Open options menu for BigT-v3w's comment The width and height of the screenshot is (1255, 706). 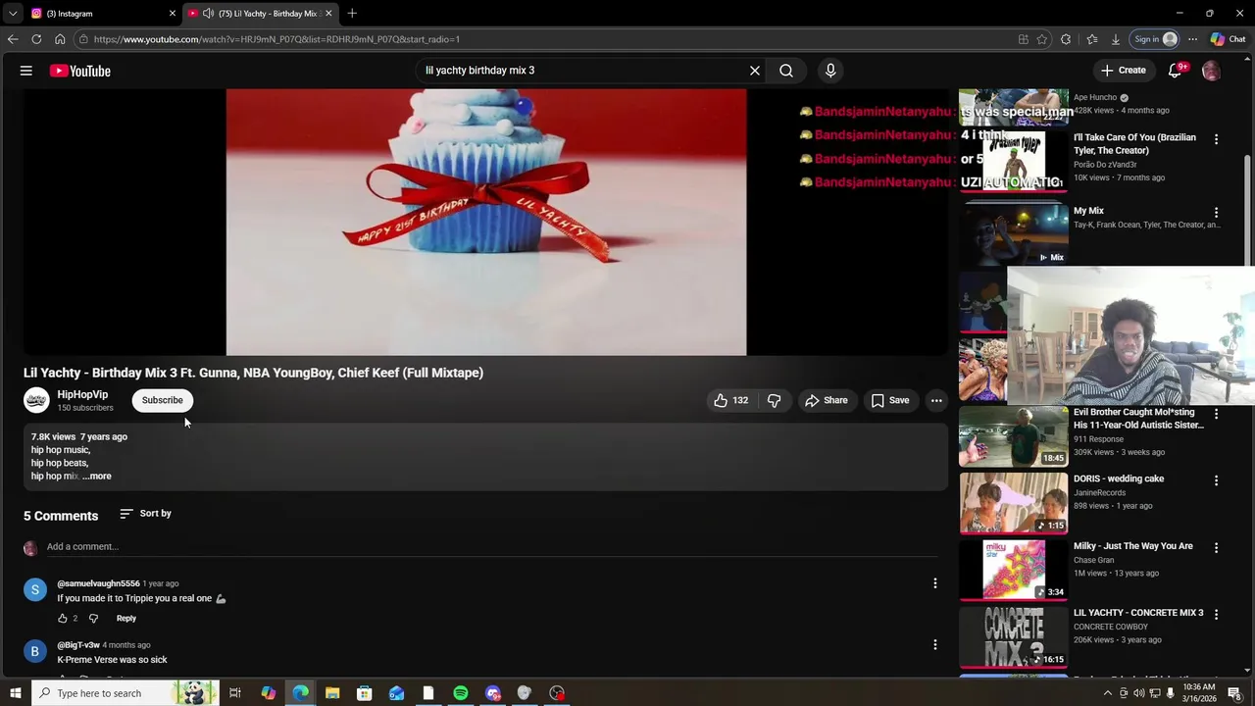click(934, 645)
